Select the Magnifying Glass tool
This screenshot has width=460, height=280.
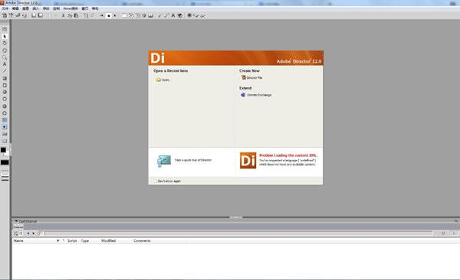[5, 57]
